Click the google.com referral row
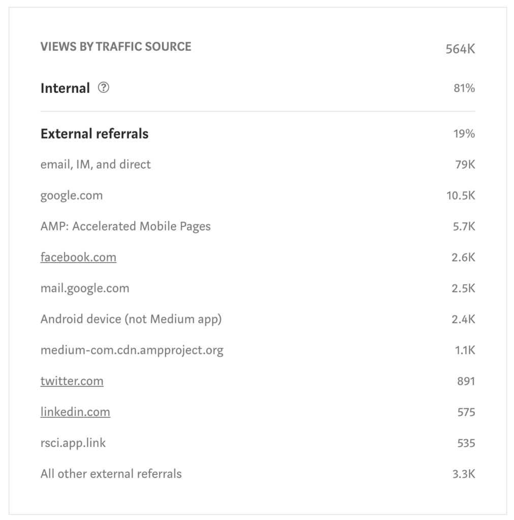The image size is (514, 520). coord(258,196)
